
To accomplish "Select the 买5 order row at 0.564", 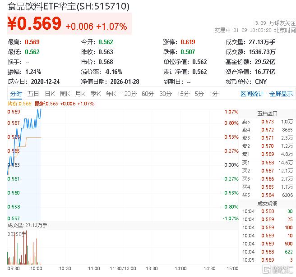I will pyautogui.click(x=267, y=195).
